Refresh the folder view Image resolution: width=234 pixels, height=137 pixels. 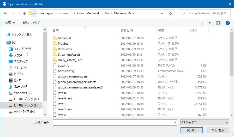[x=170, y=13]
